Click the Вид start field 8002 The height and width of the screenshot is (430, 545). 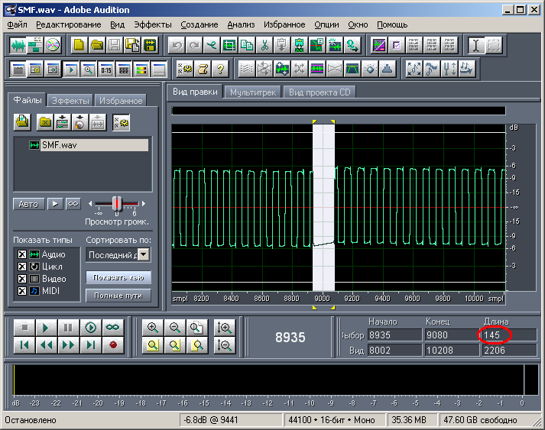click(394, 350)
